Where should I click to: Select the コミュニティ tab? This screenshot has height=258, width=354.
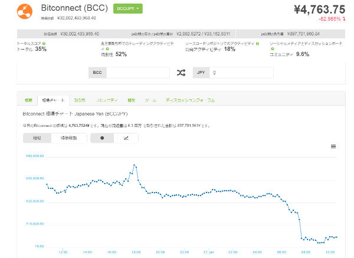click(106, 100)
